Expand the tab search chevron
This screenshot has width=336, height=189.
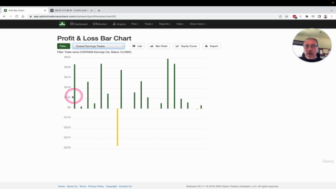tap(331, 10)
